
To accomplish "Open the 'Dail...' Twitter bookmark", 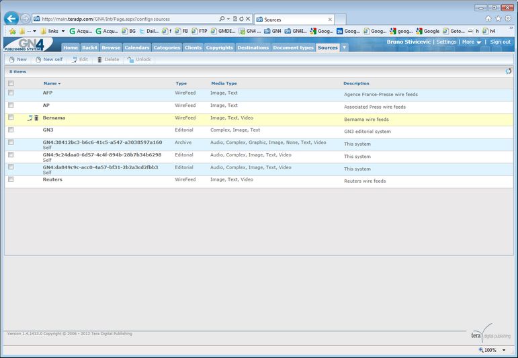I will click(149, 31).
